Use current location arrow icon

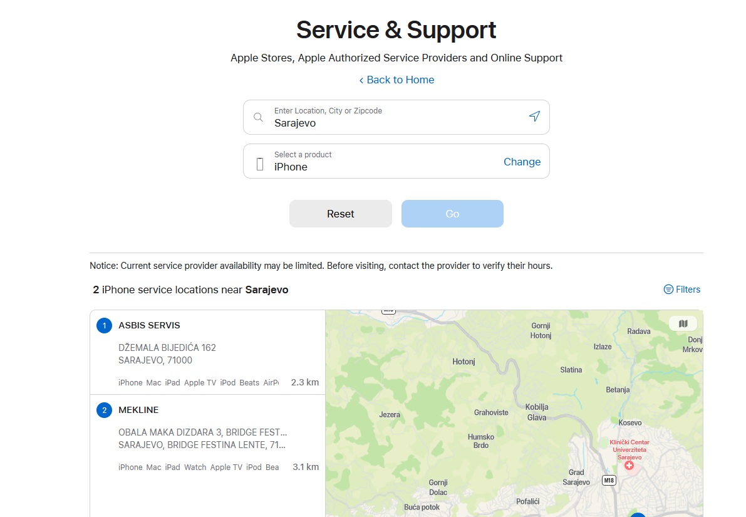click(534, 116)
